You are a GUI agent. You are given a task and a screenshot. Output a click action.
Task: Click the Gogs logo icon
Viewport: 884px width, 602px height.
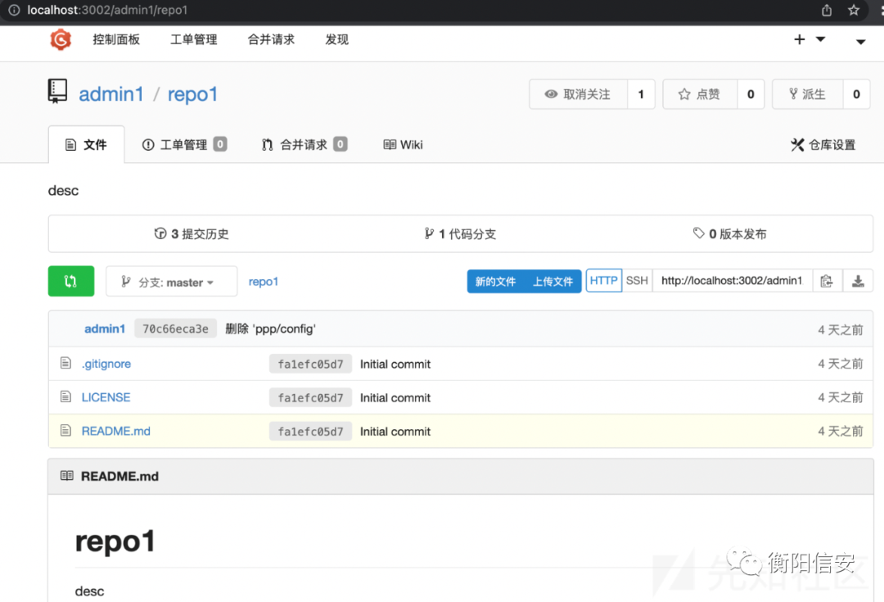(x=61, y=39)
